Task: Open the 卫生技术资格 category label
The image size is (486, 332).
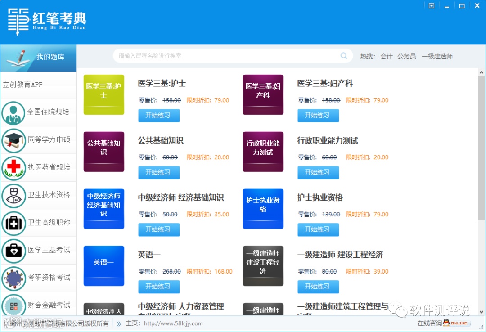Action: tap(49, 195)
